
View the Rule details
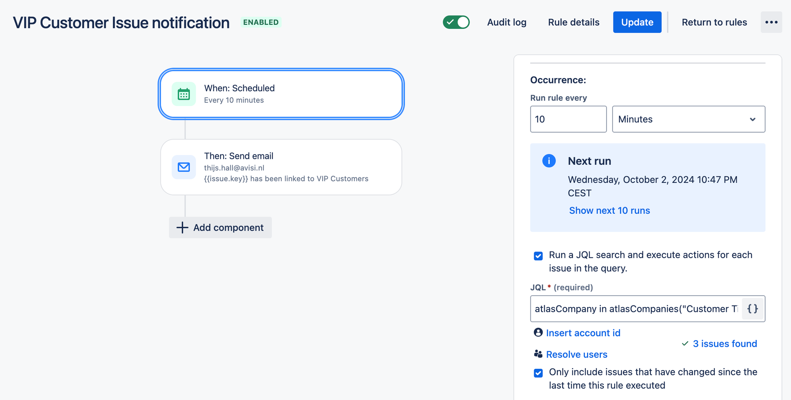point(573,22)
